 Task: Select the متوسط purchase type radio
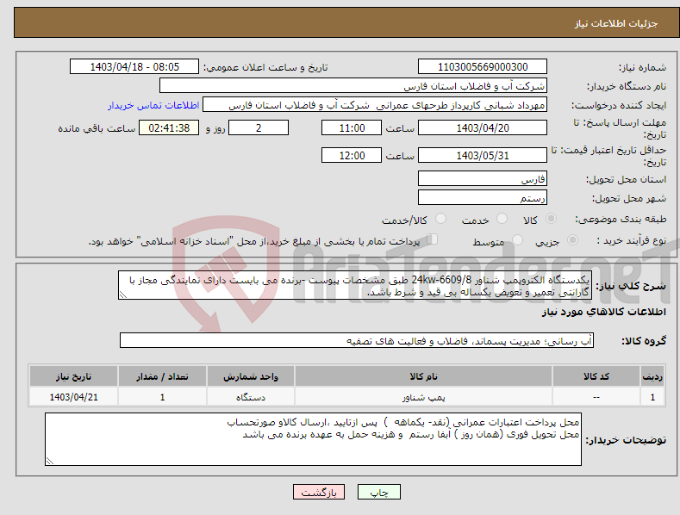(517, 240)
